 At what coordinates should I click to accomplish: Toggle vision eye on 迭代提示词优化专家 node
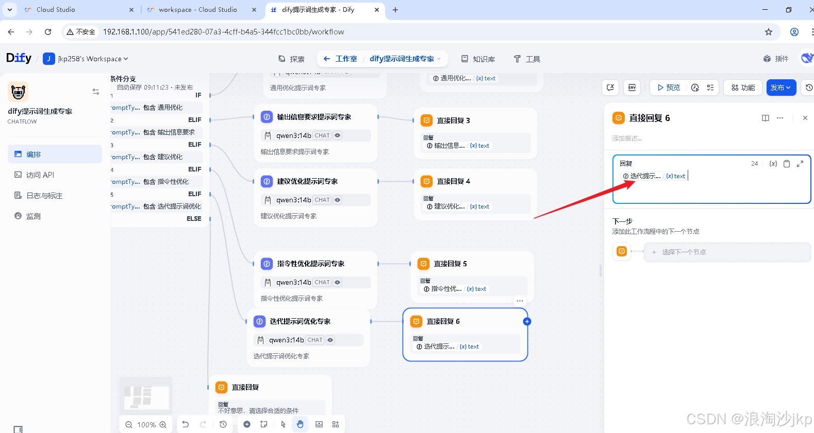pyautogui.click(x=330, y=340)
